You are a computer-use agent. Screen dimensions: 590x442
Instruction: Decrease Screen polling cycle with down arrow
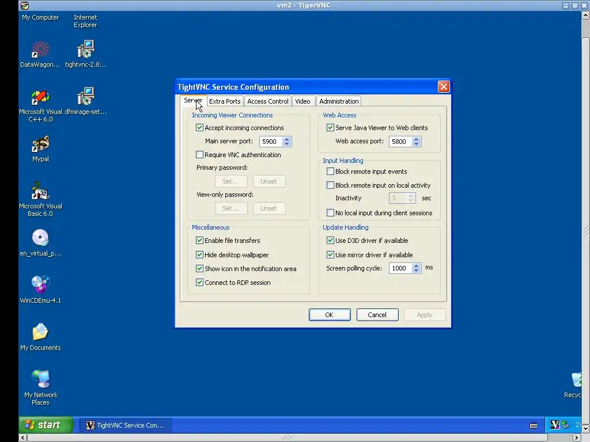pos(416,271)
